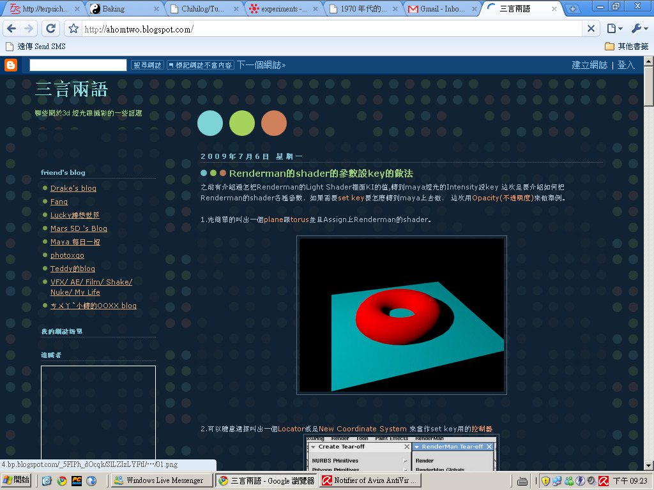This screenshot has width=654, height=490.
Task: Go to 下一個網誌 next blog link
Action: point(261,65)
